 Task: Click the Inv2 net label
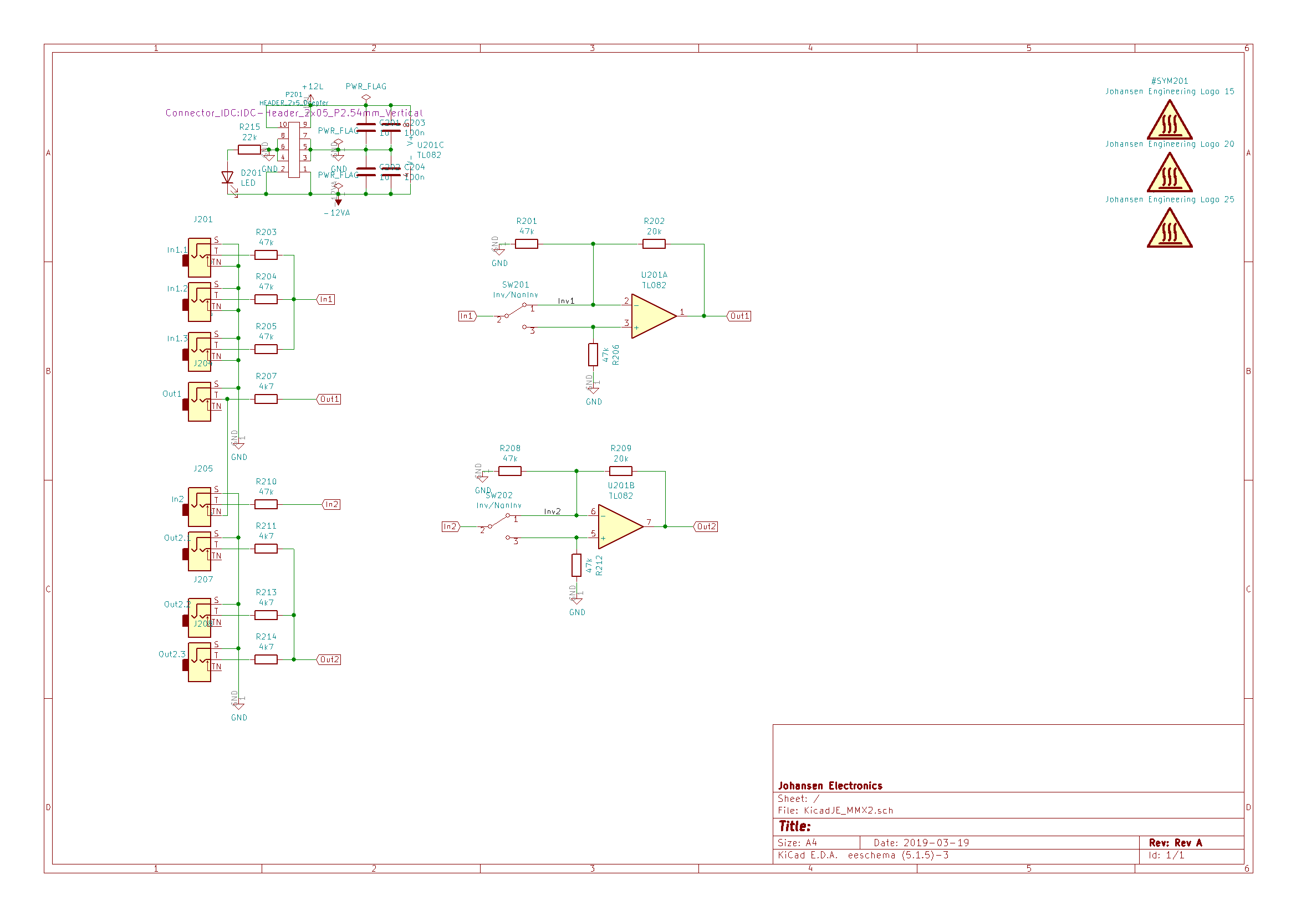(x=552, y=511)
